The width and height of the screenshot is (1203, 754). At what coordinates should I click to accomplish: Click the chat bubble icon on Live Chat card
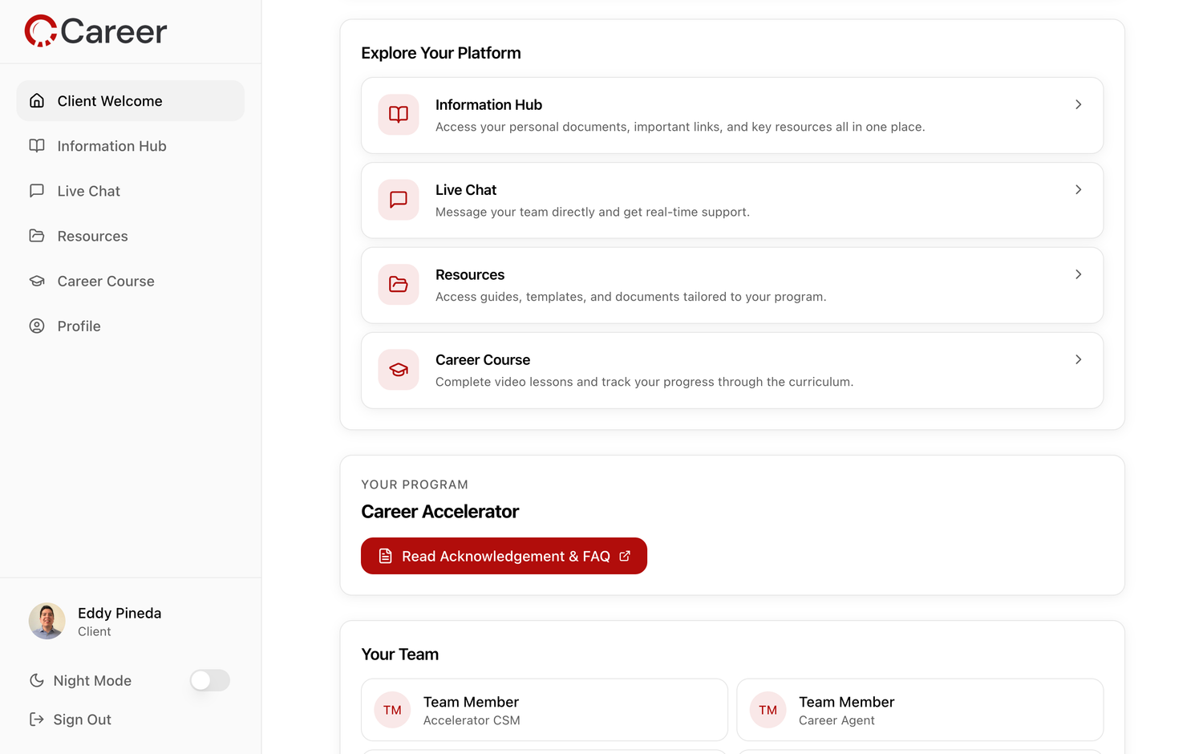click(x=399, y=200)
